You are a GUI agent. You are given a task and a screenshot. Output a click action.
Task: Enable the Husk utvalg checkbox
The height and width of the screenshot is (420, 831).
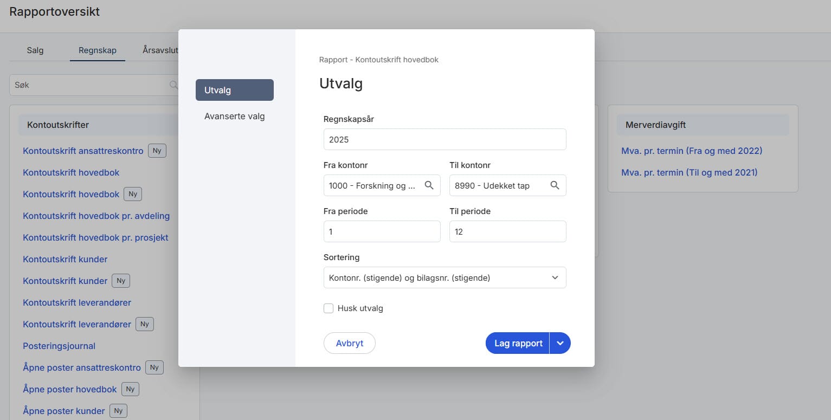328,308
